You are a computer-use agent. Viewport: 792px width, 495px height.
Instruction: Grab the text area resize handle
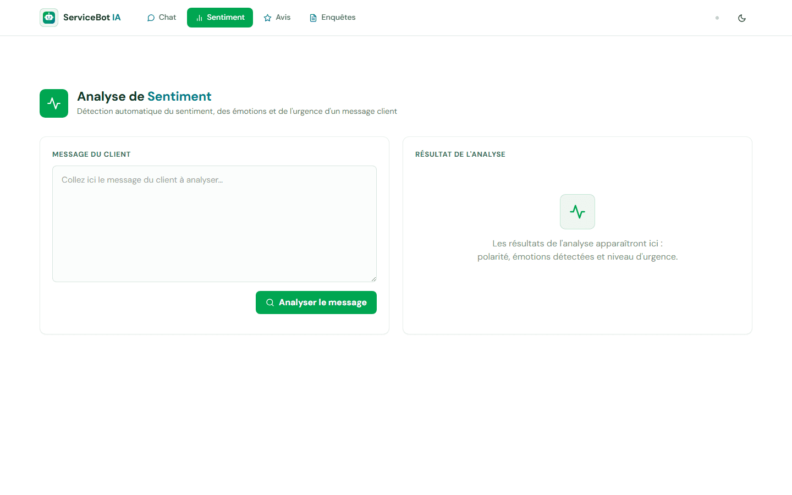pos(373,279)
